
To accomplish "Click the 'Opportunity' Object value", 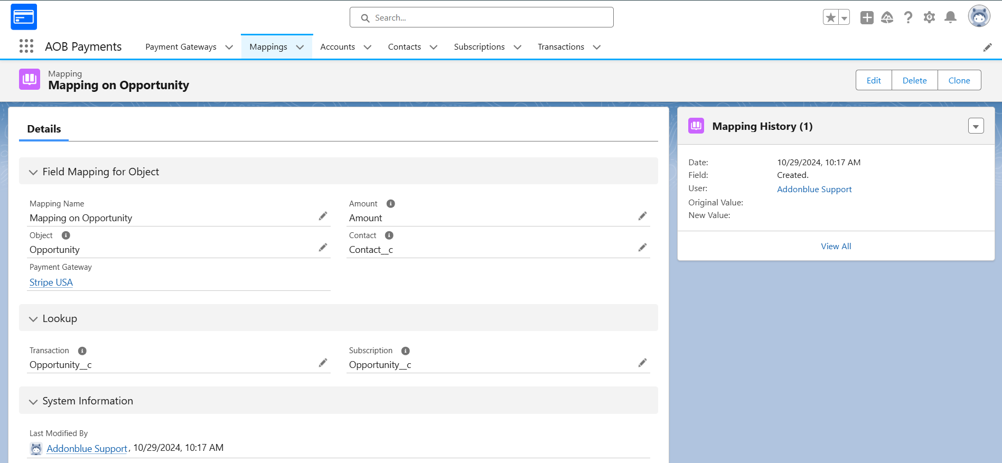I will [x=54, y=250].
